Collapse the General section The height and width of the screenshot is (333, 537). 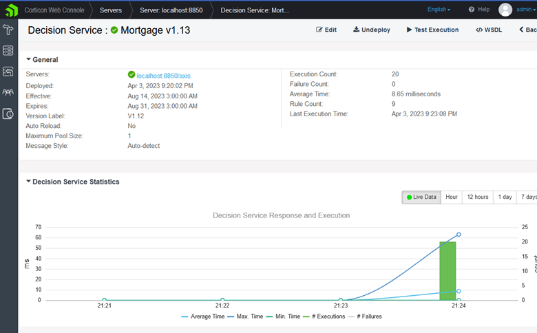tap(29, 60)
